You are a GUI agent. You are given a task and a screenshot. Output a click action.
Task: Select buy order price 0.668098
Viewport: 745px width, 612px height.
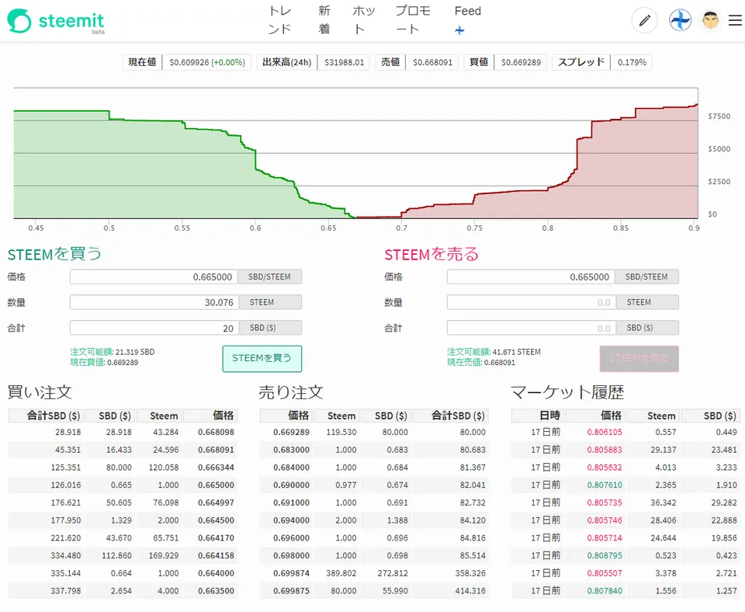tap(216, 433)
